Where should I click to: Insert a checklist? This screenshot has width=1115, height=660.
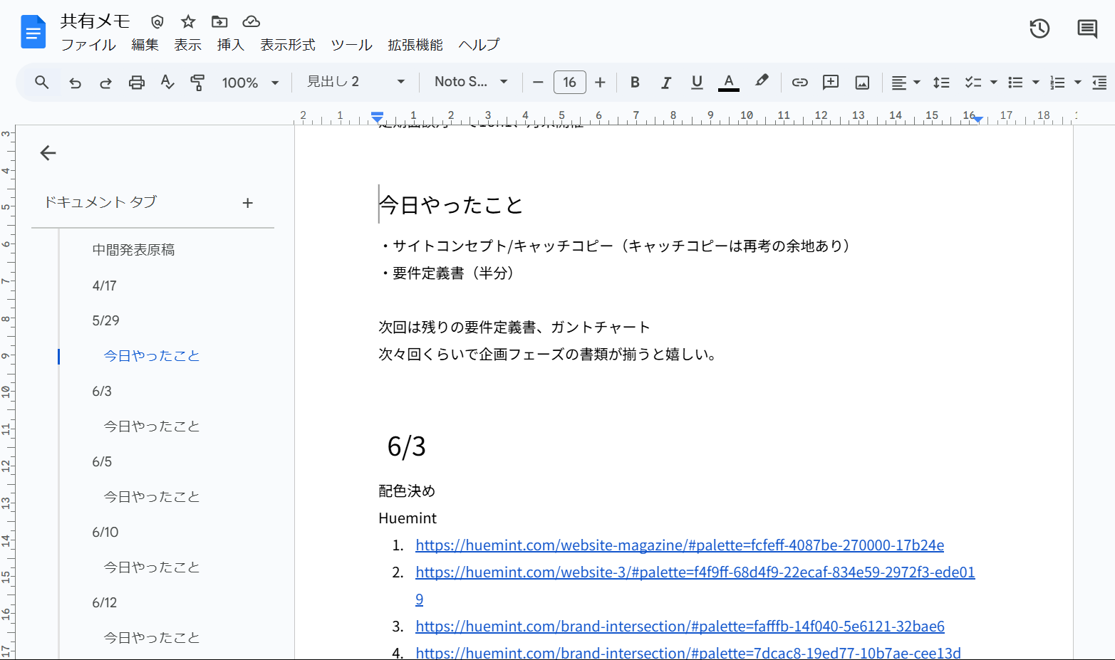tap(973, 83)
